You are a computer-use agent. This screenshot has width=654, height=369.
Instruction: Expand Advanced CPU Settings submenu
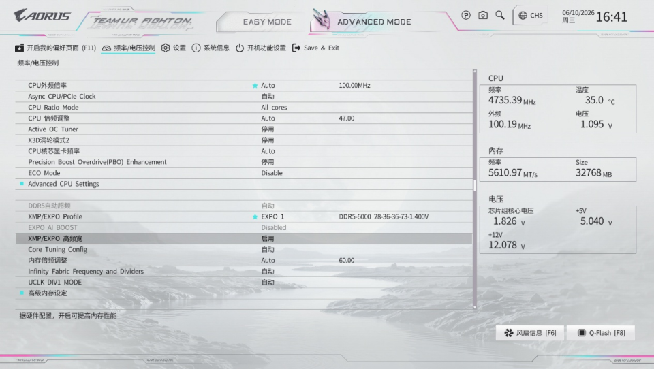click(63, 184)
